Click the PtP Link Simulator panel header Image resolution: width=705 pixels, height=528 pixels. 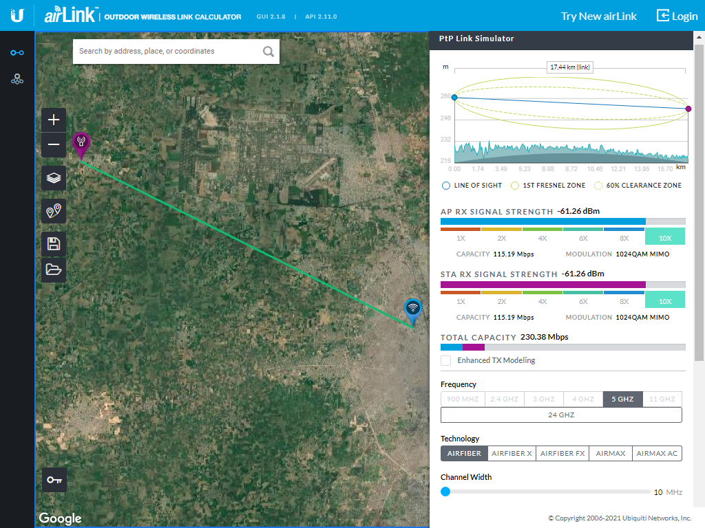coord(561,39)
